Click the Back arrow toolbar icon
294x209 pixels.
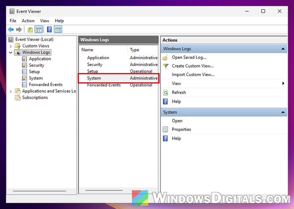[11, 29]
